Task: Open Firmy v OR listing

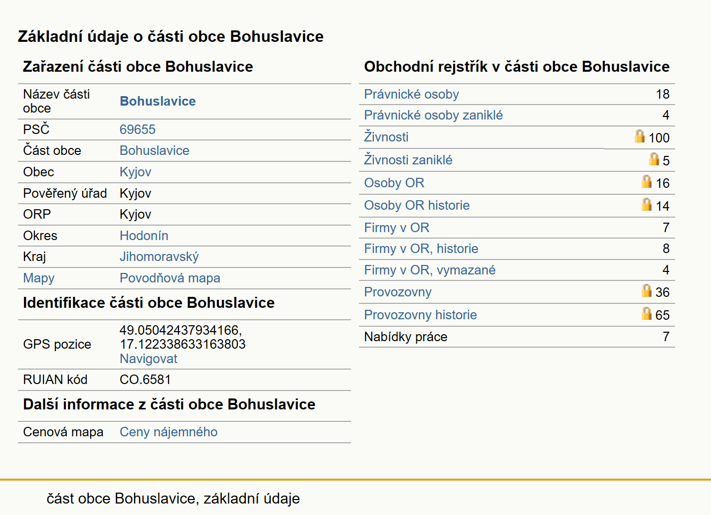Action: point(397,228)
